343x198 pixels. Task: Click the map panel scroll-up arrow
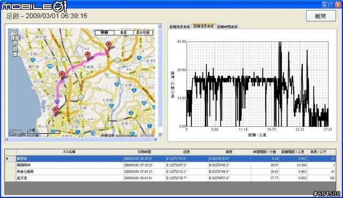tap(160, 27)
